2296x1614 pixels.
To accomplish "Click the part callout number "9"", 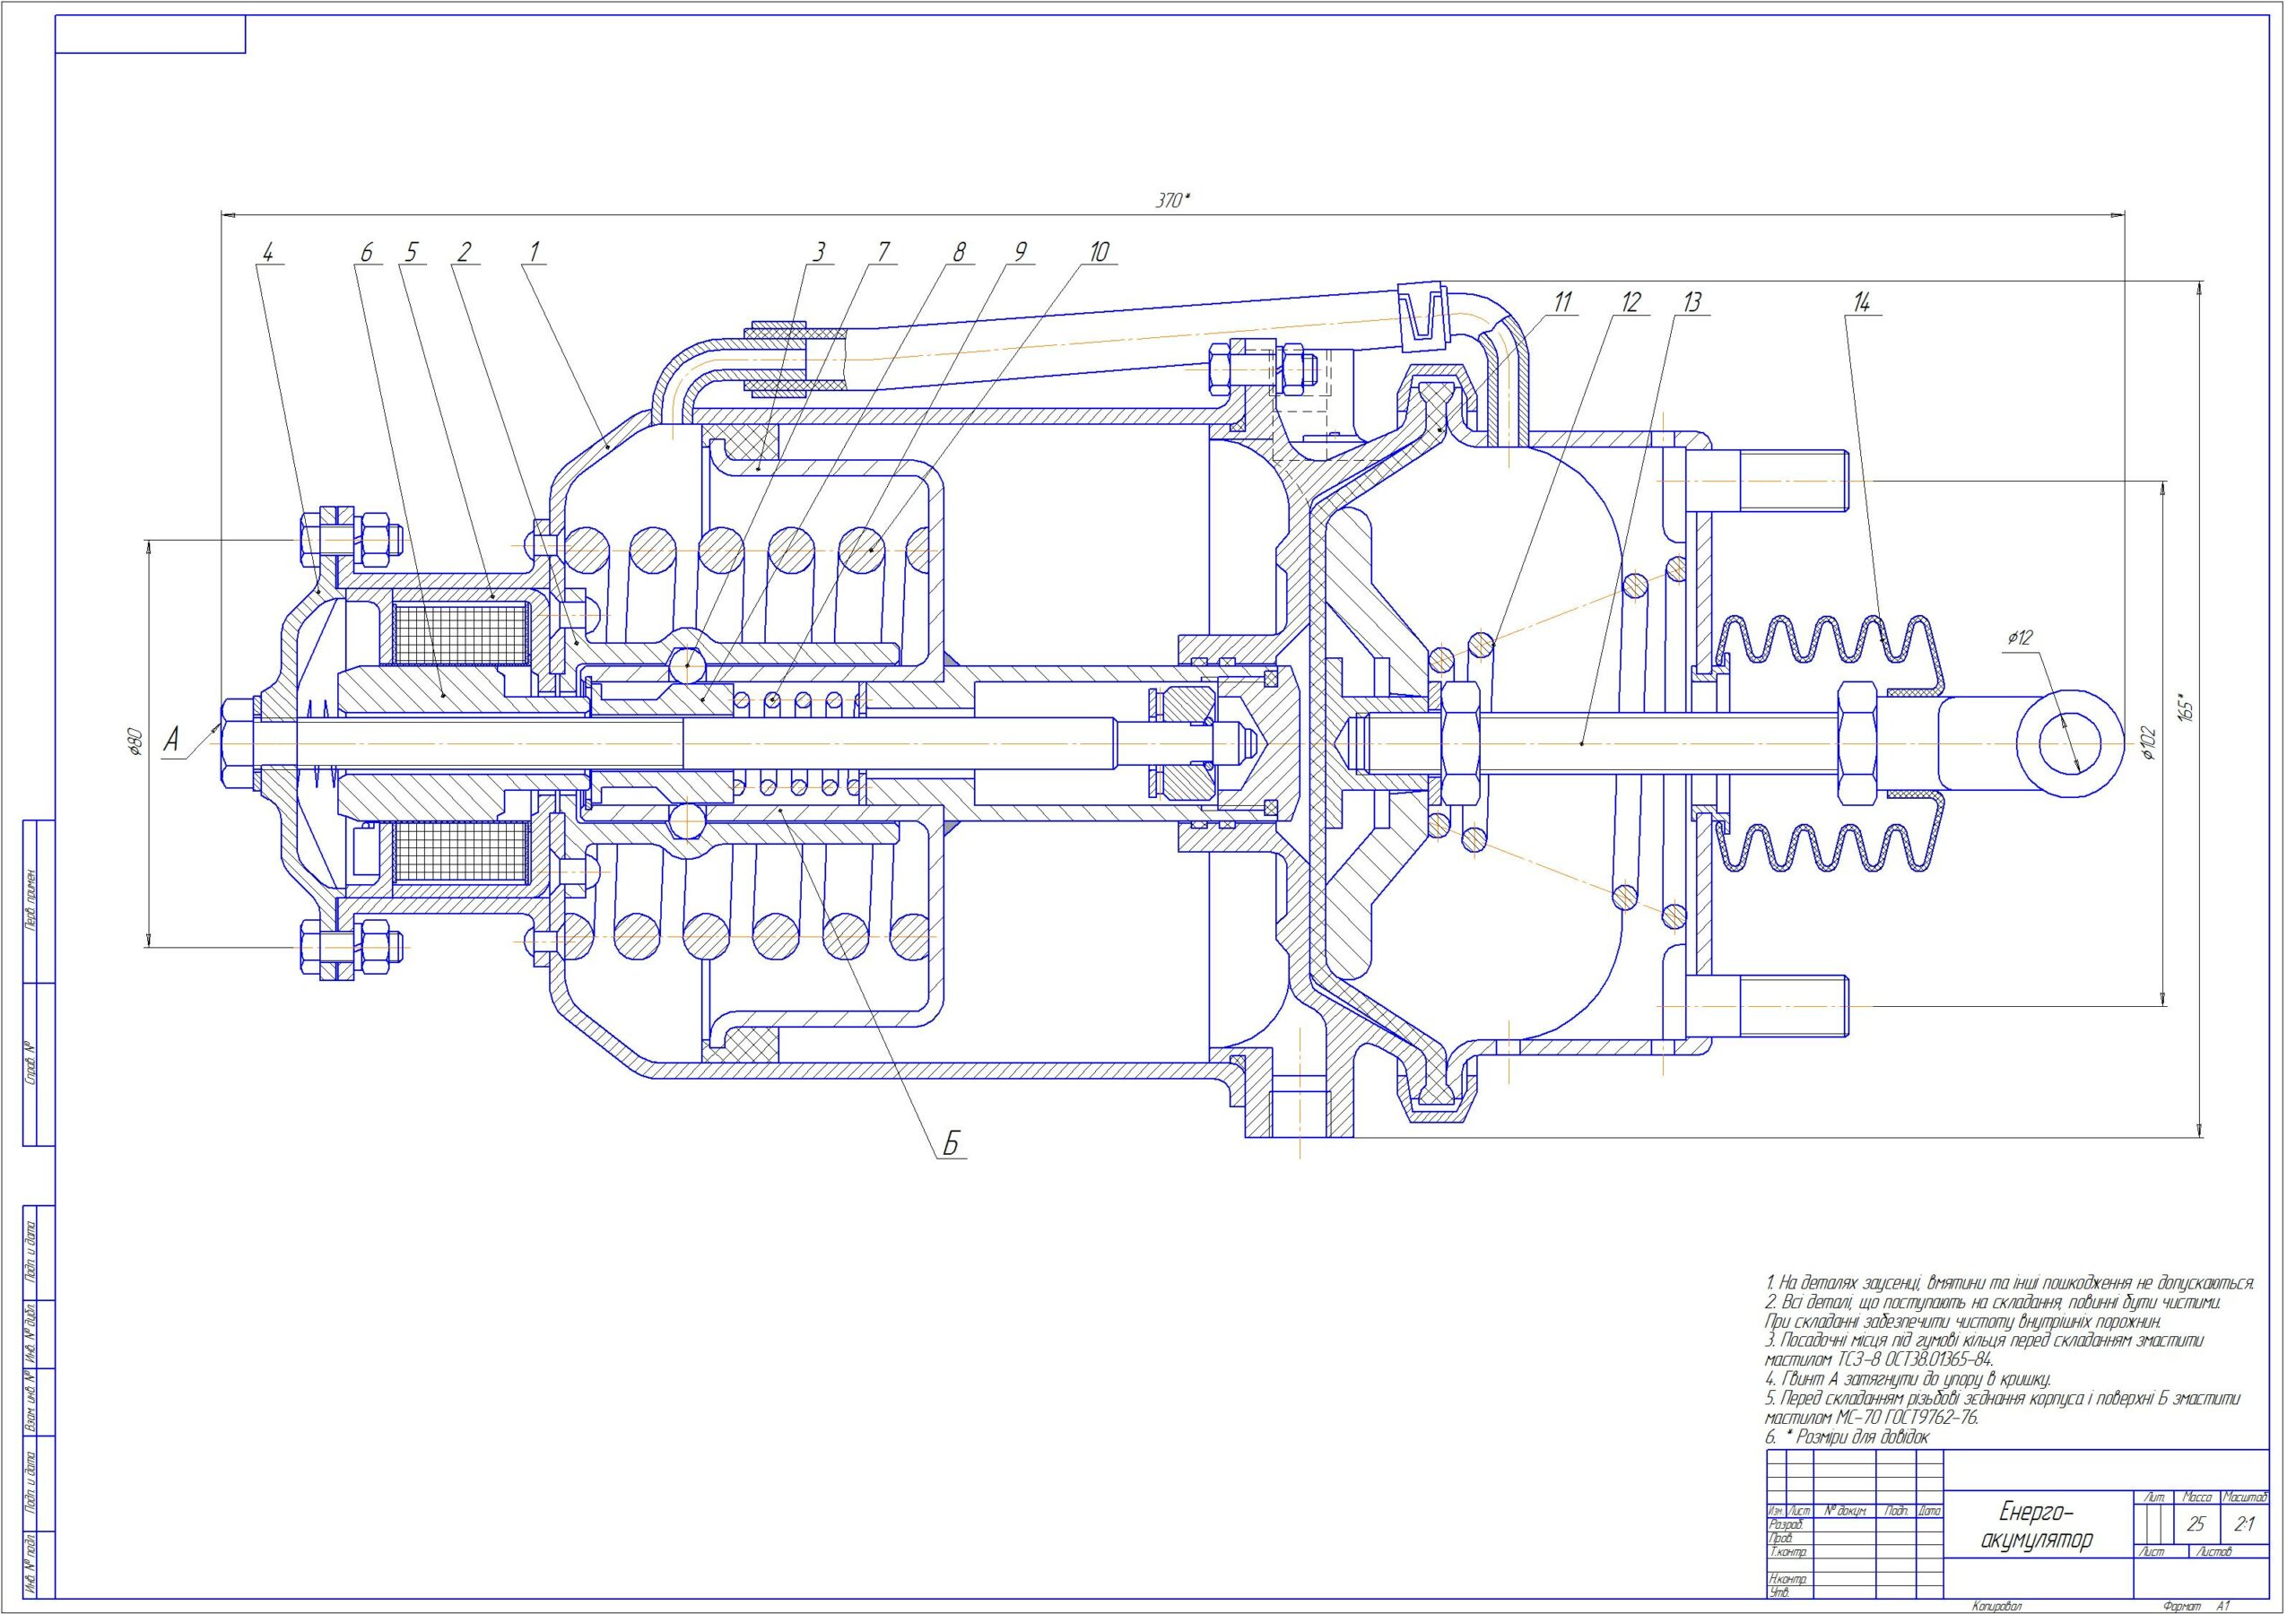I will pos(1020,252).
